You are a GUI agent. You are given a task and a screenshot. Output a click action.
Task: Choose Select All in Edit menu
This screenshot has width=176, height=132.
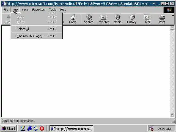37,29
